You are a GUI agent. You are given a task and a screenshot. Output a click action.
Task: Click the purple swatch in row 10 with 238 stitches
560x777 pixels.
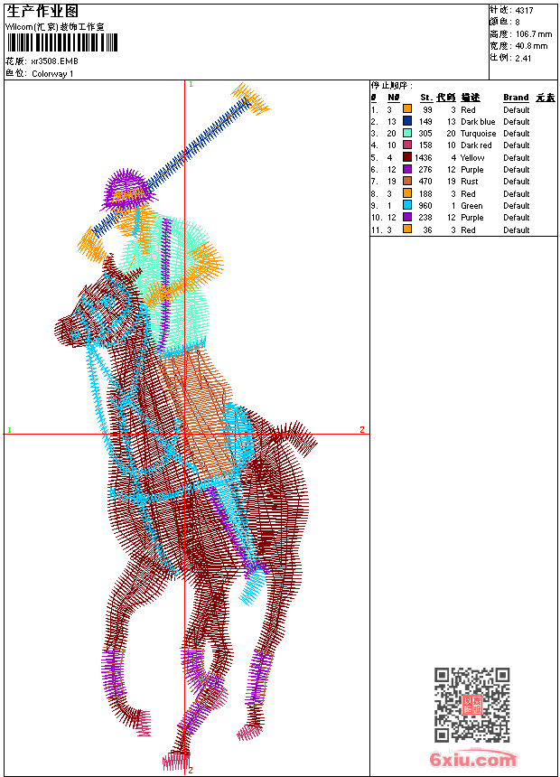tap(407, 217)
